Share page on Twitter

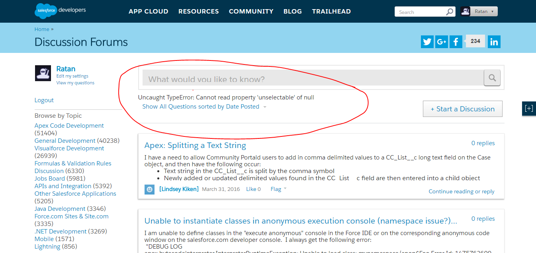(427, 42)
